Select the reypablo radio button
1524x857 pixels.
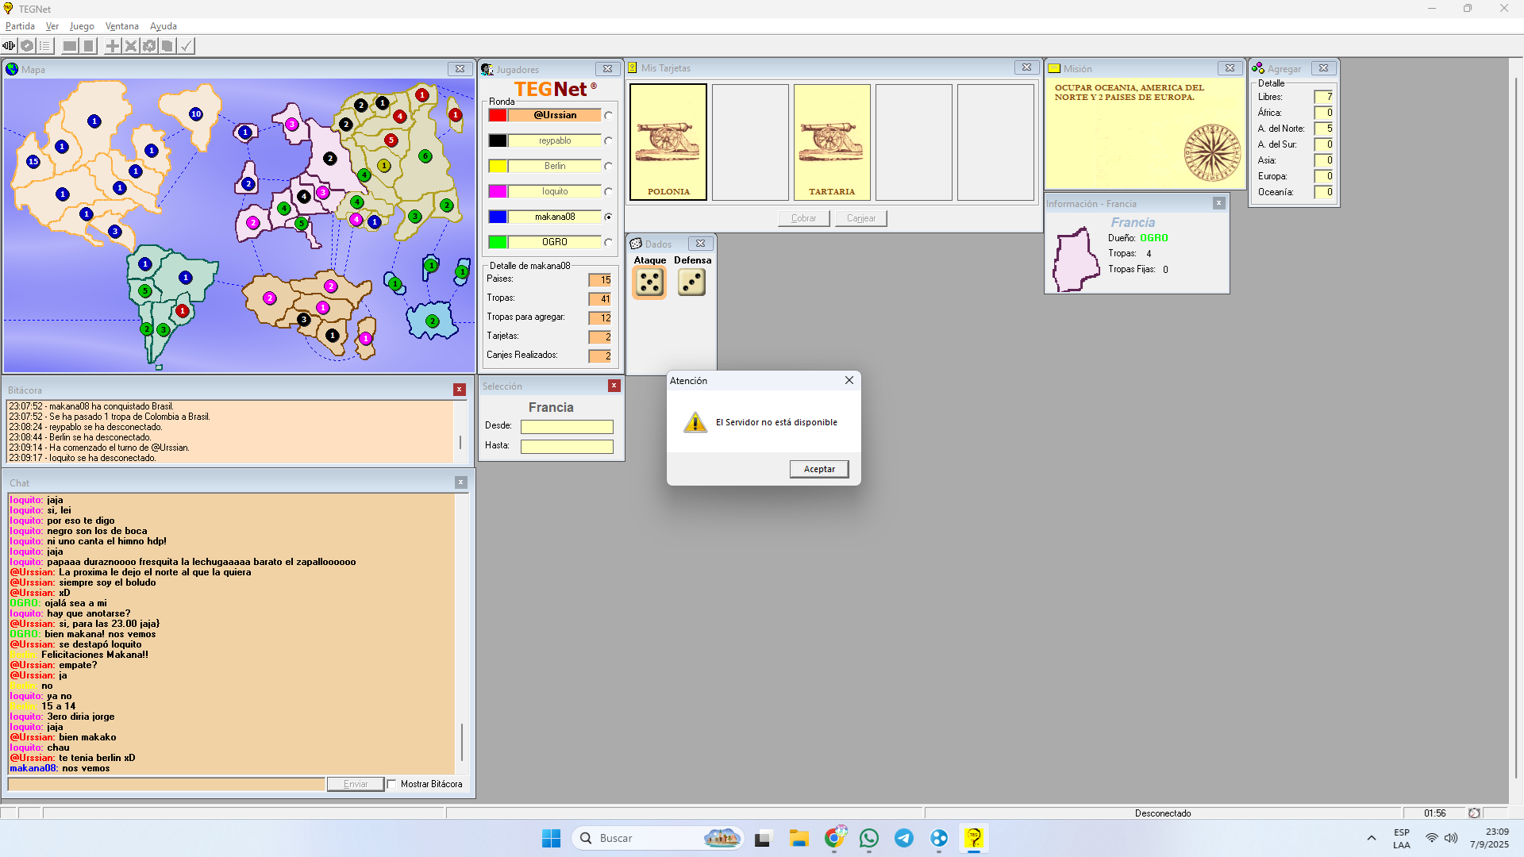tap(609, 140)
